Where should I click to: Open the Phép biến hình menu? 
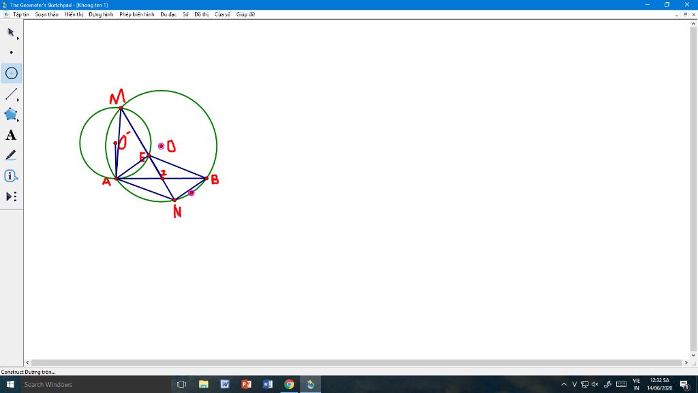tap(136, 15)
